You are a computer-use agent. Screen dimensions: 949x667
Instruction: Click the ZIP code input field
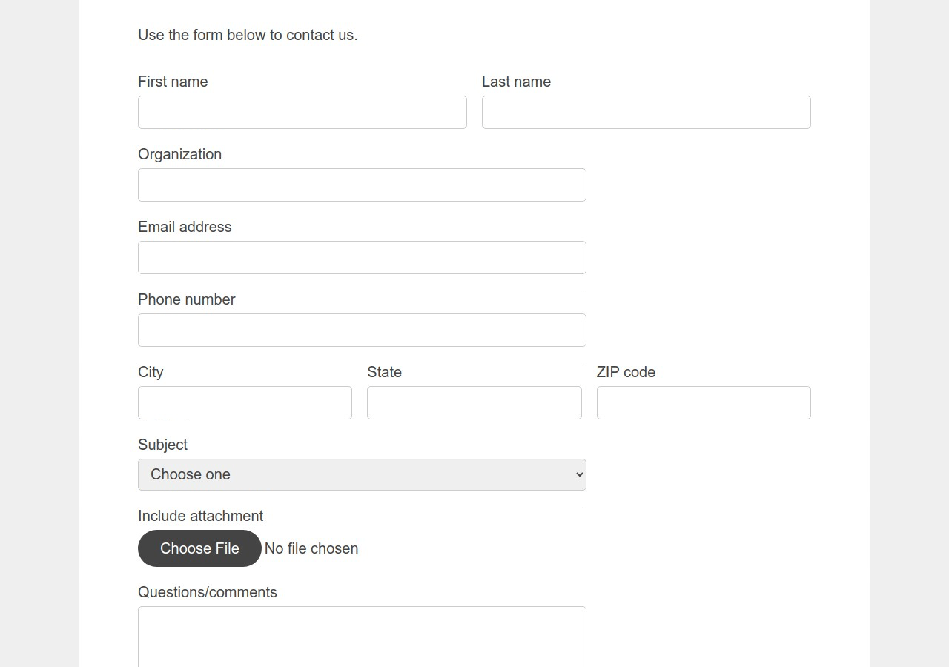click(703, 402)
